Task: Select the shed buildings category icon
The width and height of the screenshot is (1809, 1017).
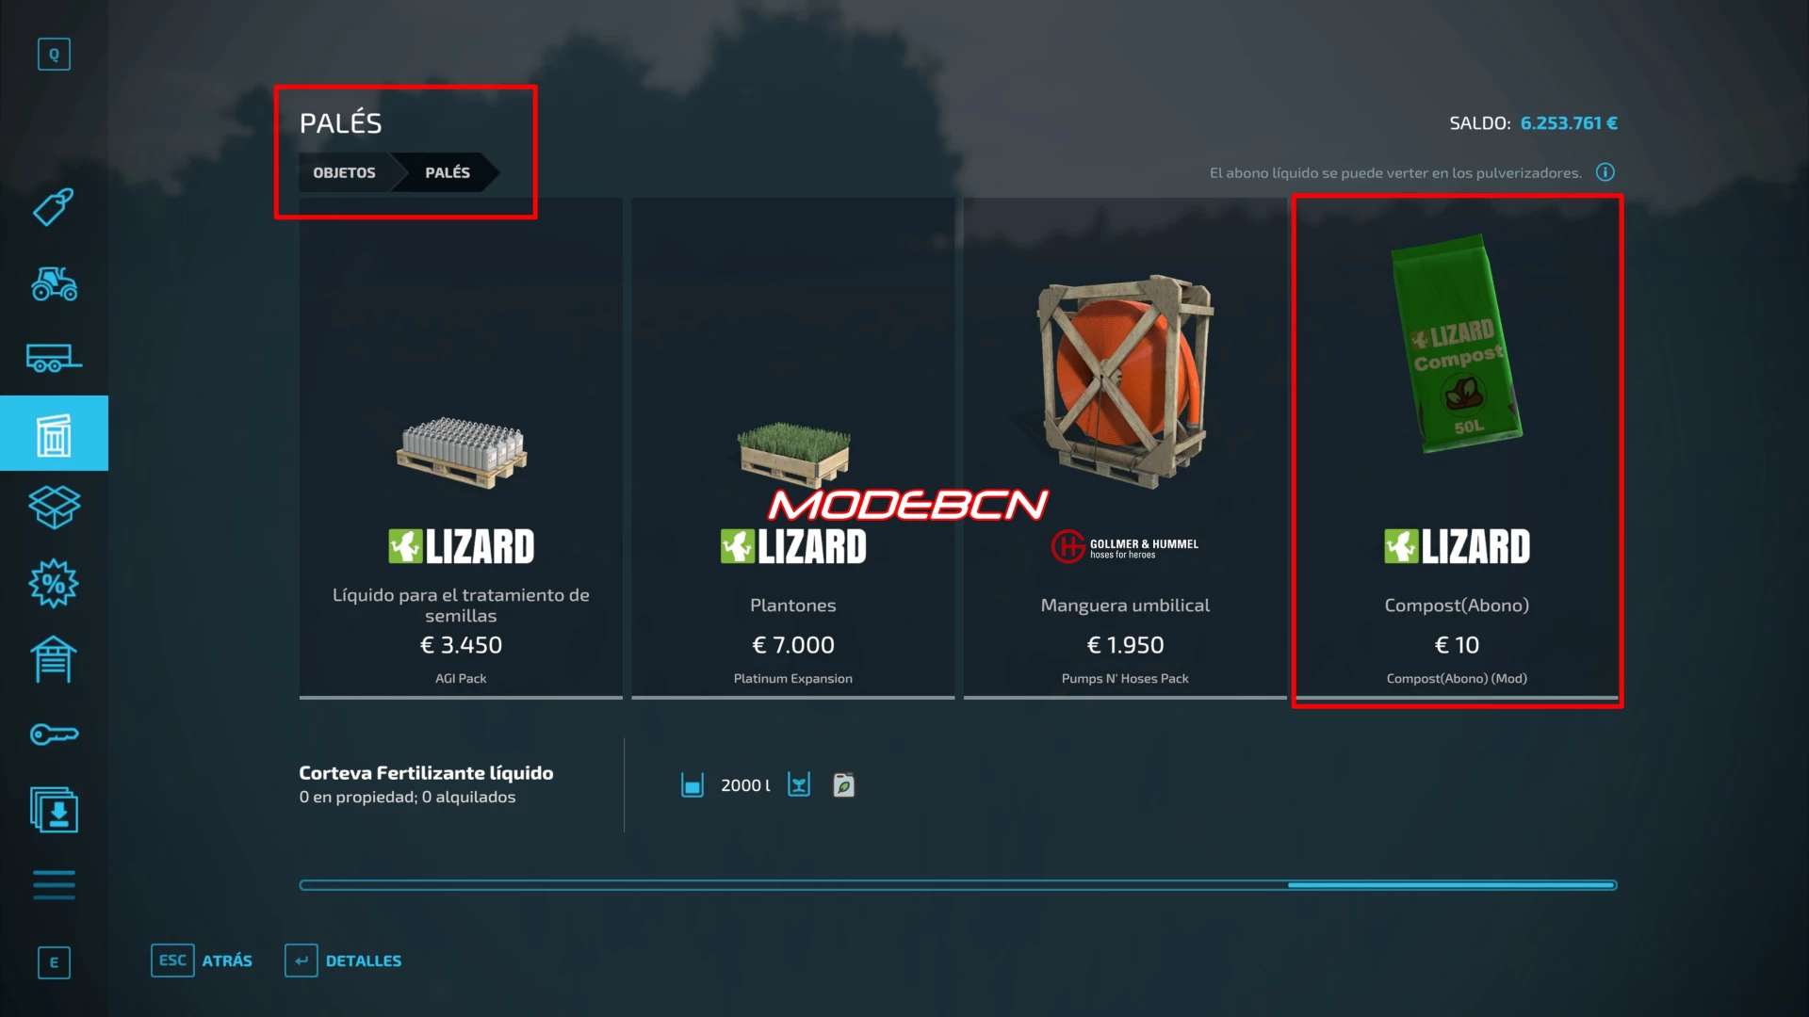Action: point(54,659)
